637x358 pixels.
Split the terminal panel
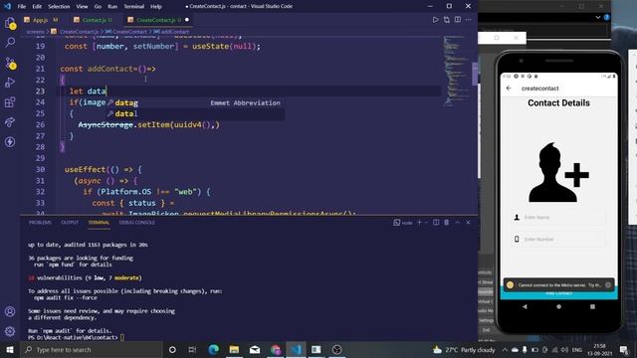pos(436,223)
